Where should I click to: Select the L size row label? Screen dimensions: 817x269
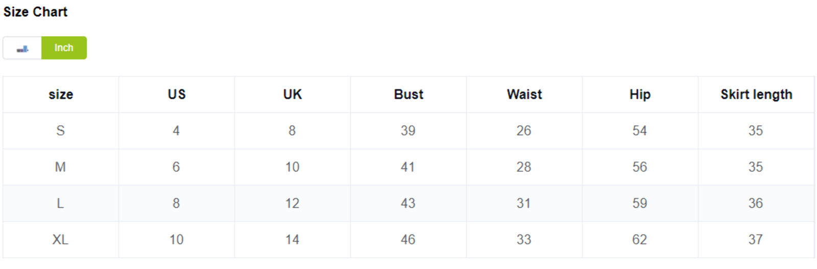pos(60,203)
